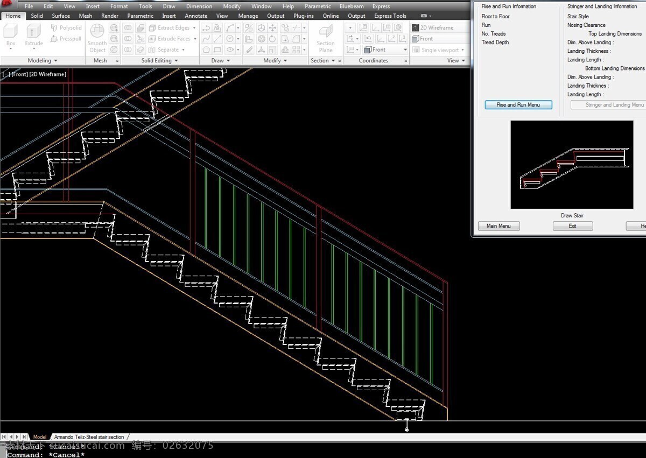
Task: Open the 2D Wireframe visual style dropdown
Action: [x=440, y=28]
